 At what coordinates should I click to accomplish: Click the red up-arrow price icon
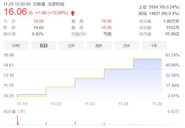point(73,13)
